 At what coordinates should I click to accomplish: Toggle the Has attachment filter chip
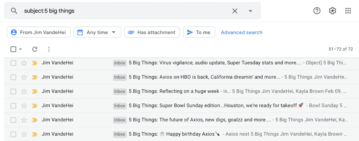coord(152,32)
